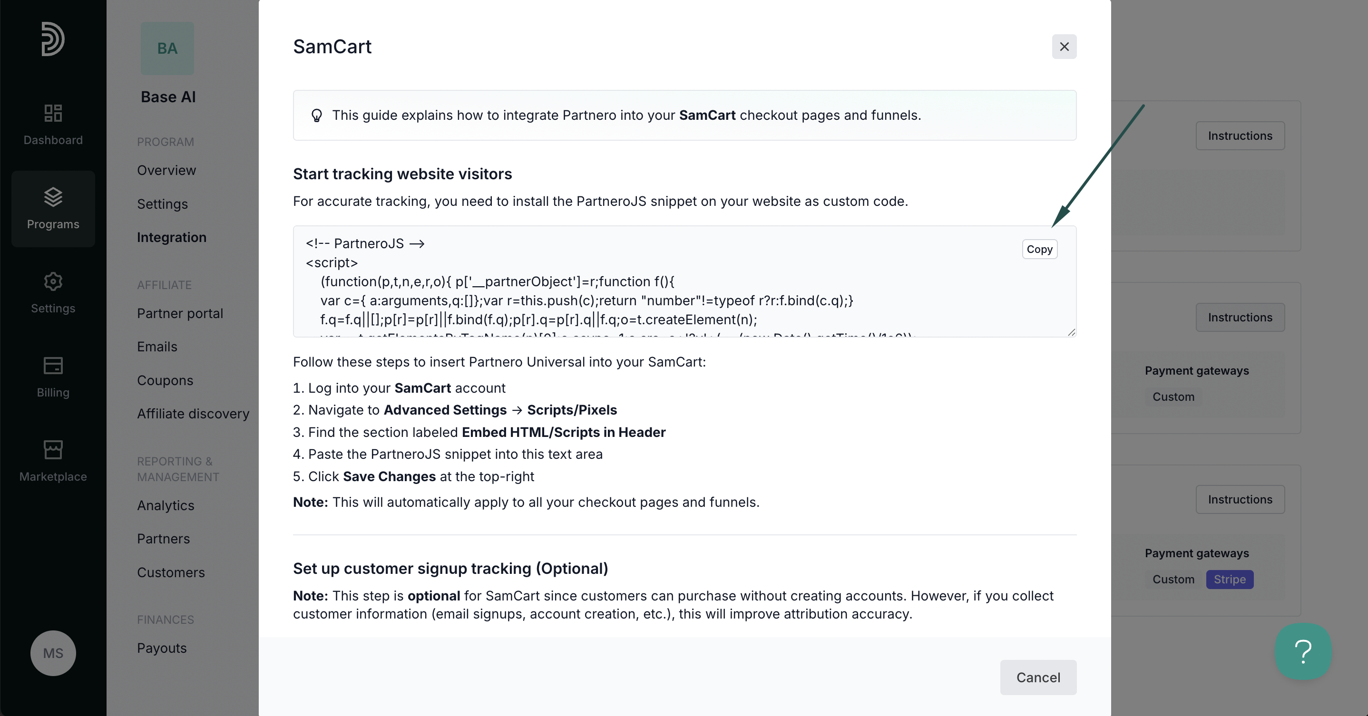
Task: Click the 'Embed HTML/Scripts in Header' text
Action: [x=563, y=432]
